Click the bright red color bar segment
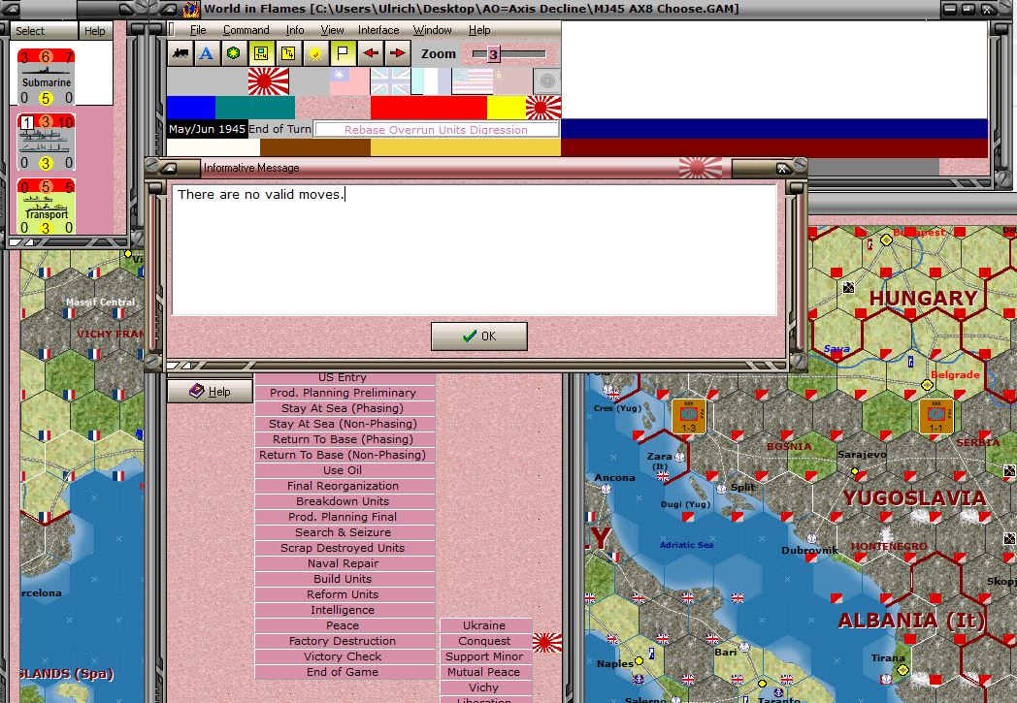Image resolution: width=1017 pixels, height=703 pixels. 429,108
